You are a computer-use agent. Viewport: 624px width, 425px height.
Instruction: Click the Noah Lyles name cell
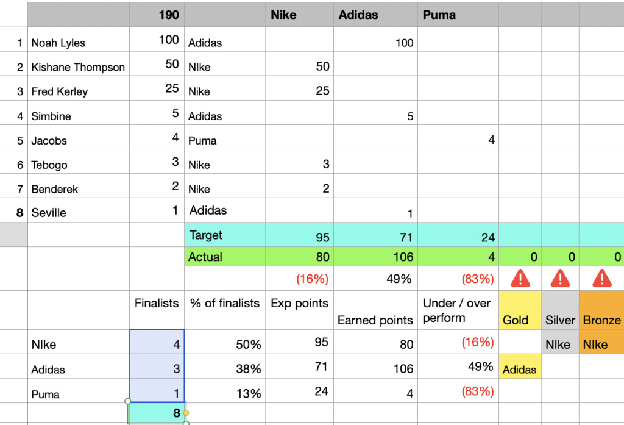coord(78,43)
